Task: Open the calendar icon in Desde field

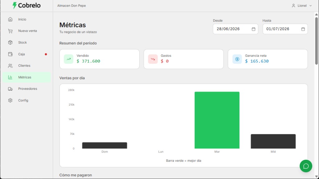Action: 253,29
